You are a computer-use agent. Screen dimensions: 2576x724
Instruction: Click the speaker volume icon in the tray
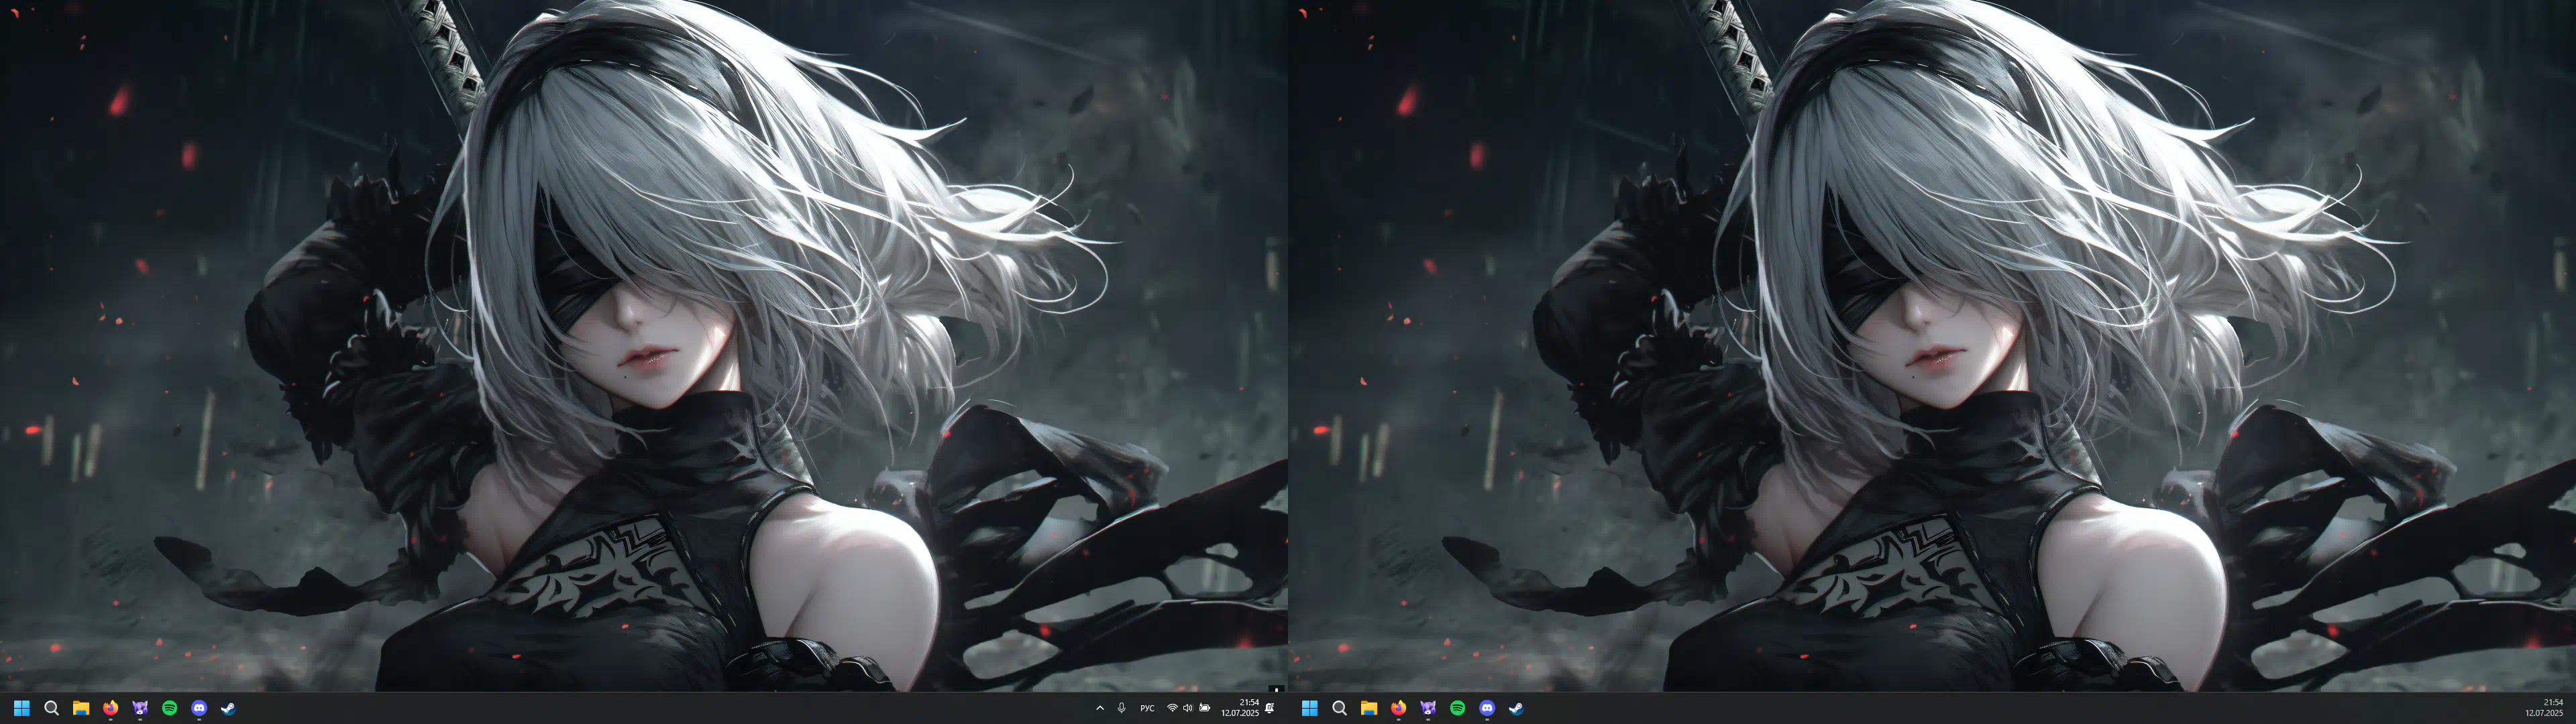1188,708
